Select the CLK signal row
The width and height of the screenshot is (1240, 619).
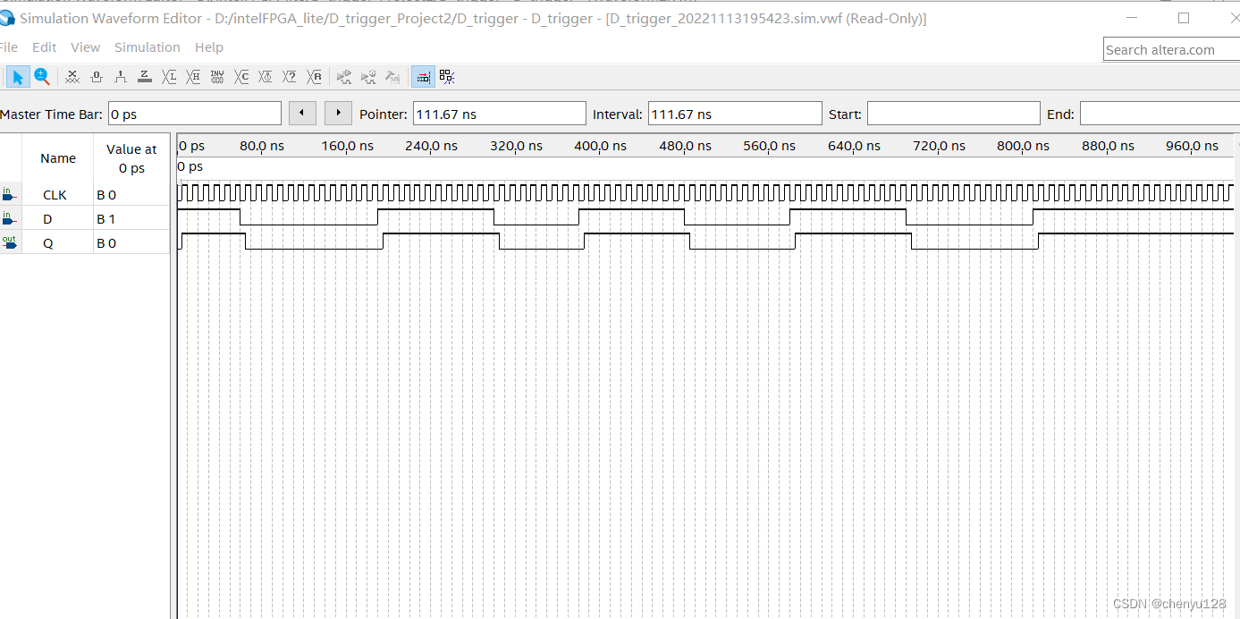[85, 194]
